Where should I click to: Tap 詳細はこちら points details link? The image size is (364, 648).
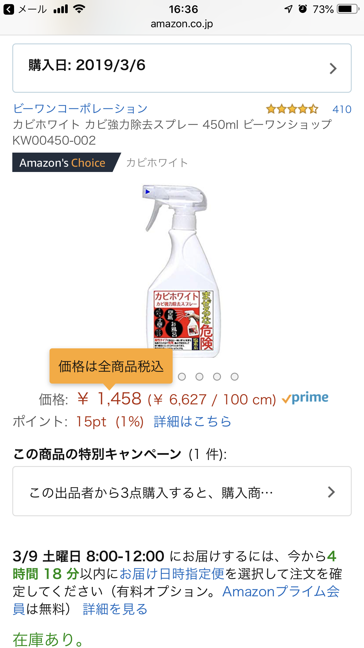(193, 421)
